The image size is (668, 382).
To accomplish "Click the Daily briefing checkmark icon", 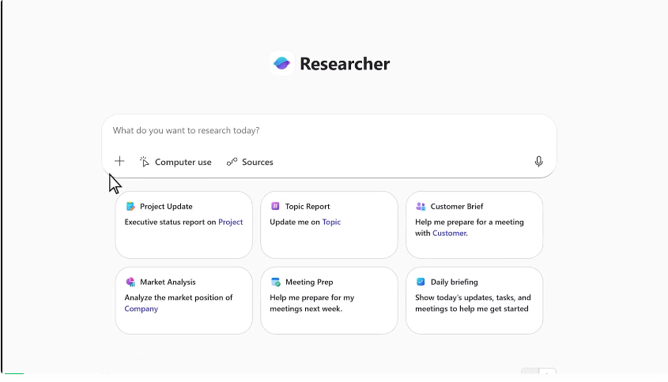I will pyautogui.click(x=421, y=282).
